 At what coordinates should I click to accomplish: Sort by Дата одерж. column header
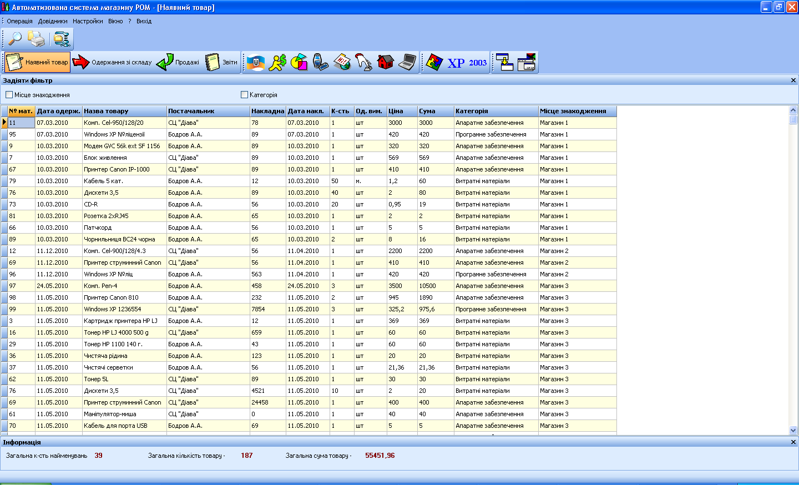tap(59, 111)
